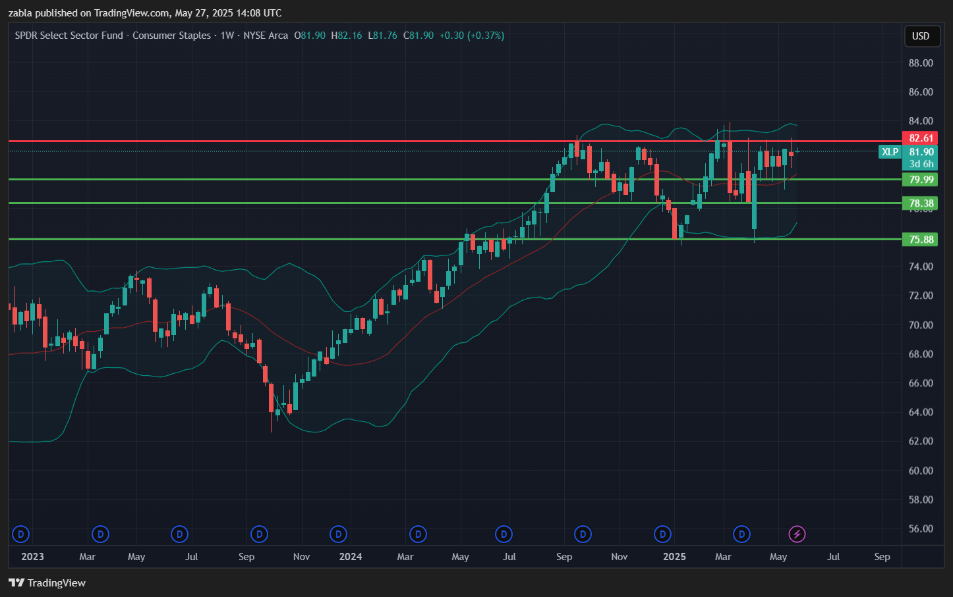Viewport: 953px width, 597px height.
Task: Select the green 79.99 support price label
Action: (921, 180)
